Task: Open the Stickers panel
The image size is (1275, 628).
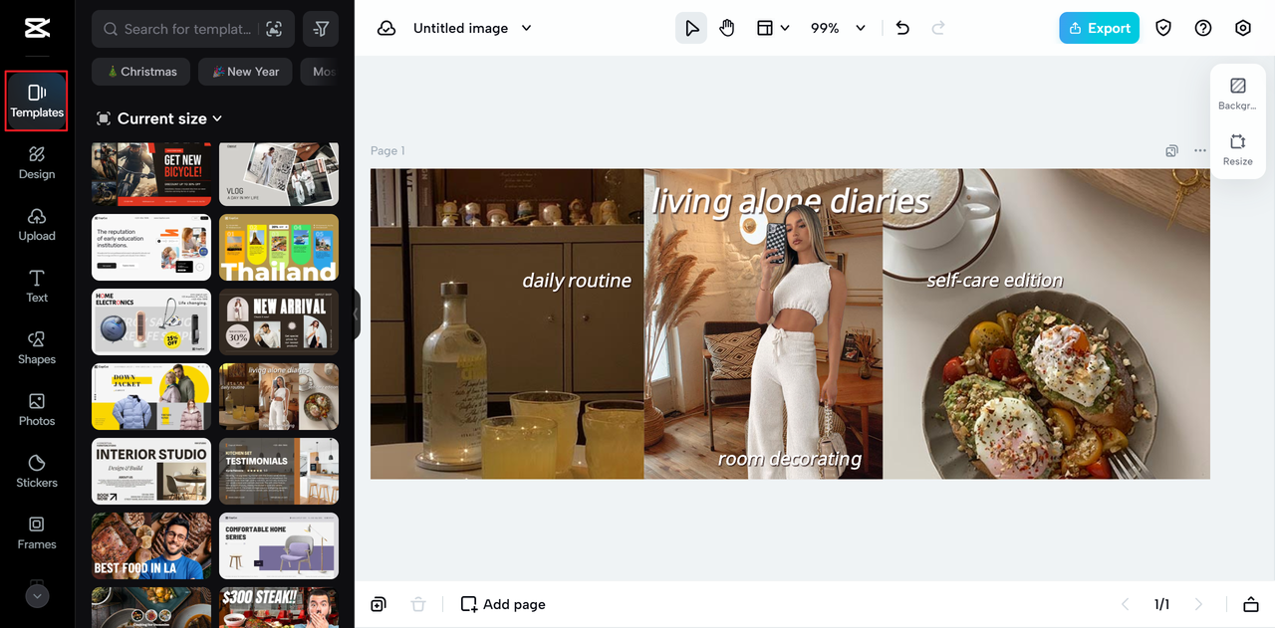Action: tap(37, 471)
